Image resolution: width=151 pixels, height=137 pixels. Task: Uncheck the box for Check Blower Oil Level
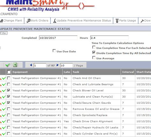point(9,90)
